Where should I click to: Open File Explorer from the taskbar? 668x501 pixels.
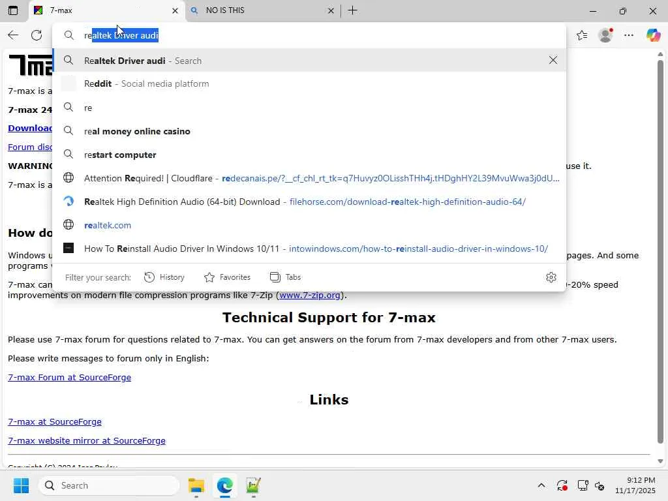pyautogui.click(x=196, y=485)
